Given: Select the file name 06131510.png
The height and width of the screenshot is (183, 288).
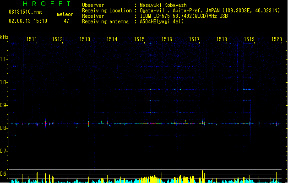Looking at the screenshot, I should (25, 12).
